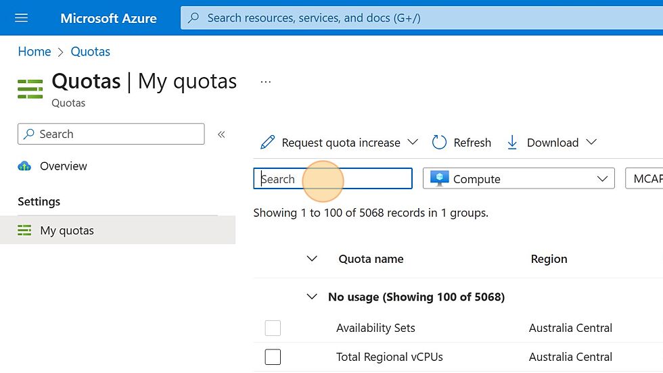Click Availability Sets quota name
The image size is (663, 373).
point(375,328)
